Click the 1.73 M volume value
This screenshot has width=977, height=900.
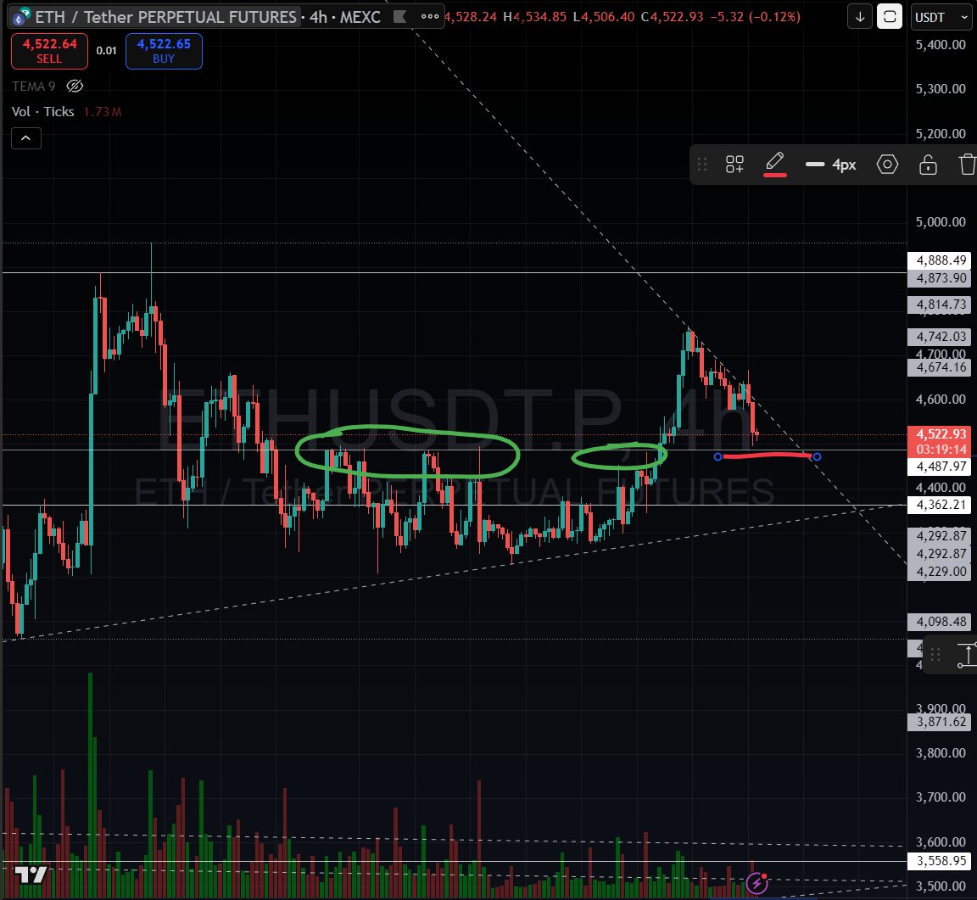102,112
